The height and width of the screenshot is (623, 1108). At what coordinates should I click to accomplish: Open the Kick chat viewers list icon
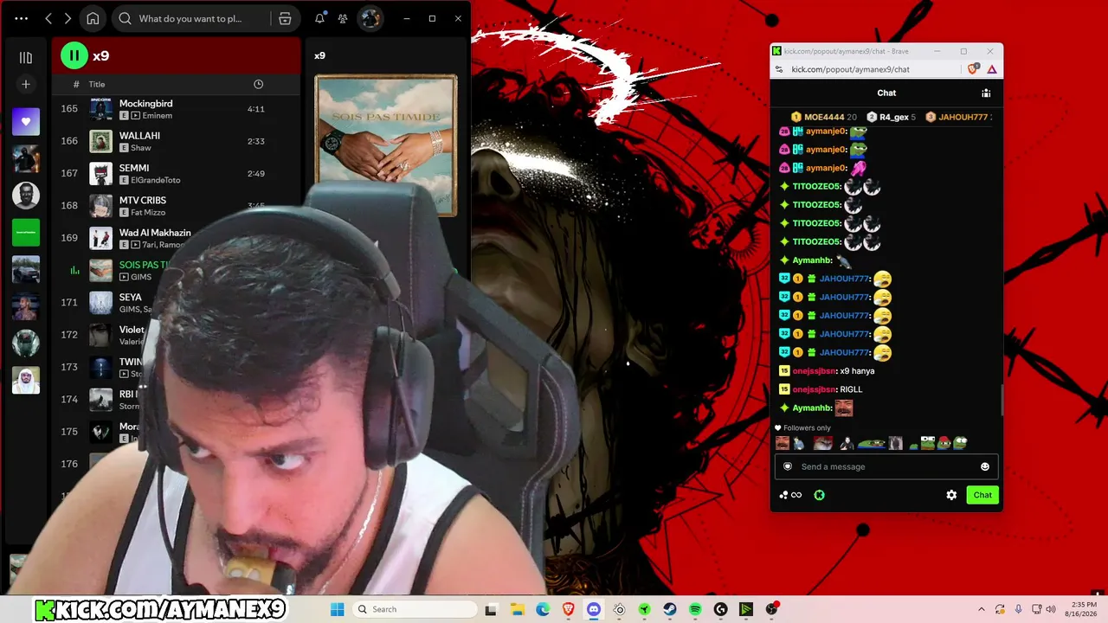(986, 93)
